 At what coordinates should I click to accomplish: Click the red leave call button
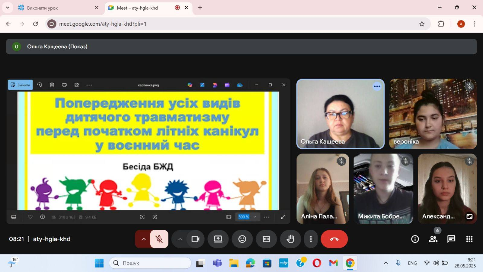pos(334,239)
